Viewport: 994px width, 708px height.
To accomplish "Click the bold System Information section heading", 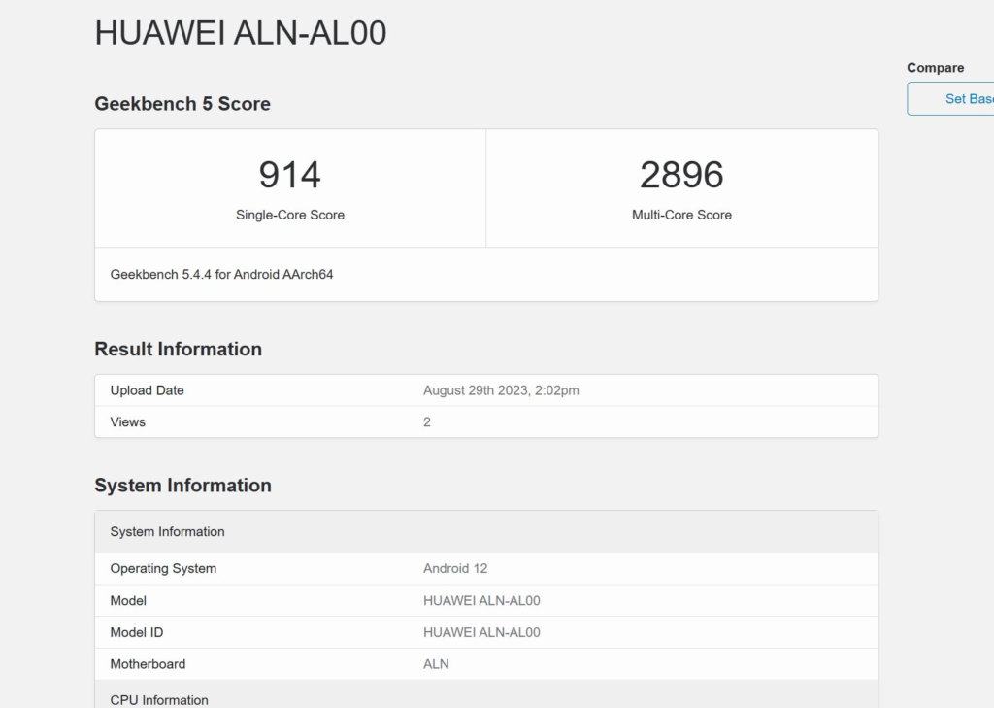I will 183,486.
